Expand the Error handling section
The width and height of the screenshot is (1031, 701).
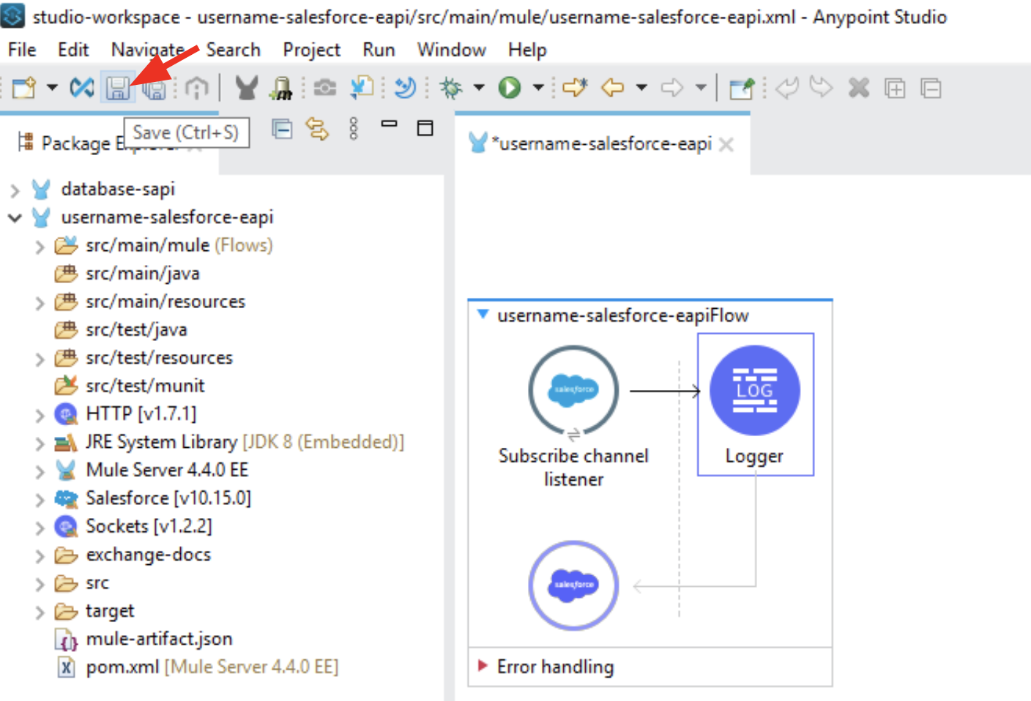(x=483, y=666)
